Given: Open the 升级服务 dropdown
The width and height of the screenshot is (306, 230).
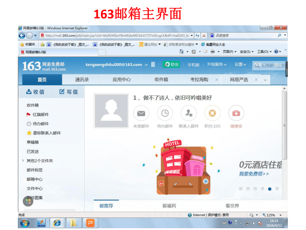Looking at the screenshot, I should click(217, 64).
